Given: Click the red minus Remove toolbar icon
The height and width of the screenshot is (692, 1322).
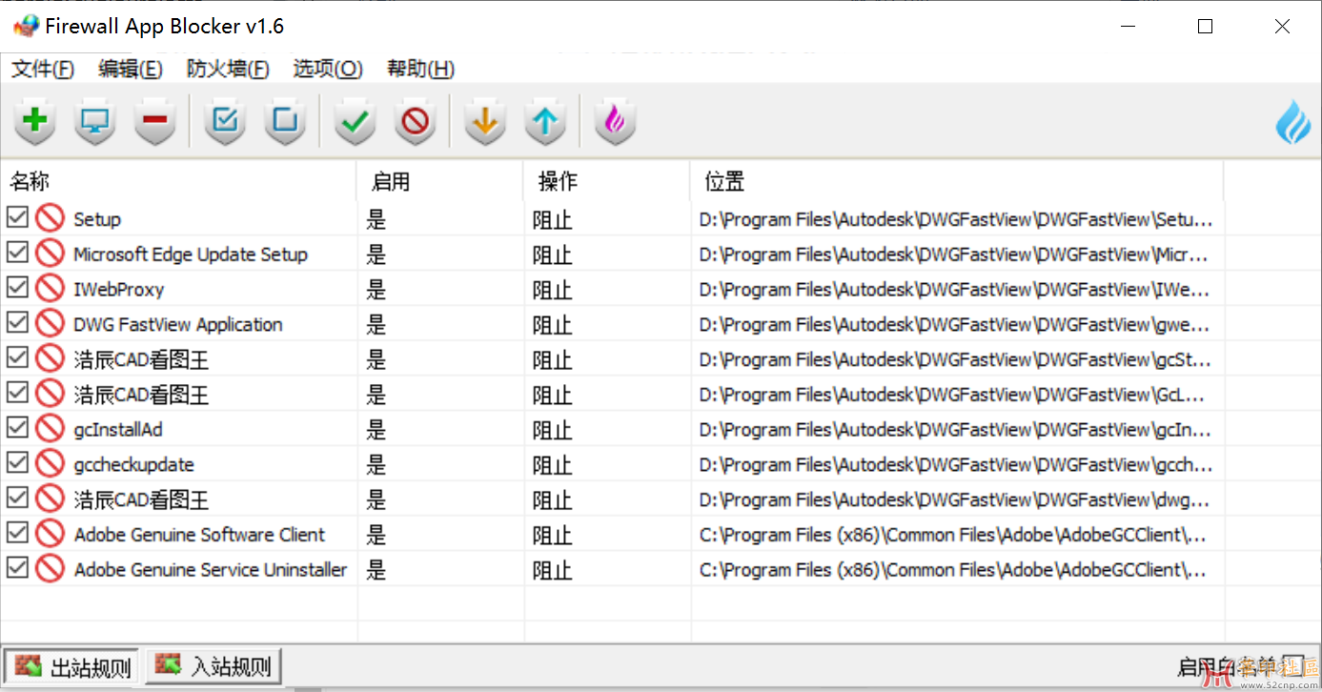Looking at the screenshot, I should click(x=155, y=121).
